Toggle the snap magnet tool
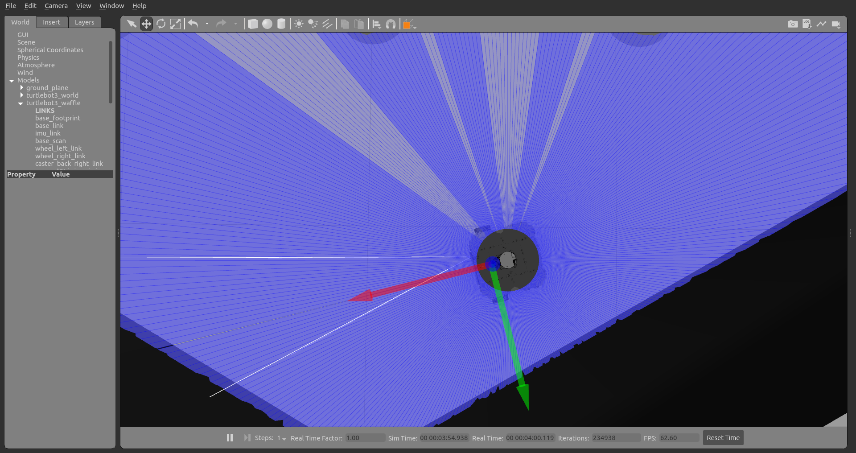The image size is (856, 453). tap(391, 24)
